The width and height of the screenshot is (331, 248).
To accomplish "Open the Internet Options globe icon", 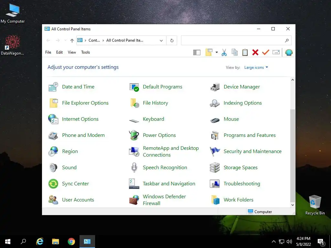I will pyautogui.click(x=53, y=119).
